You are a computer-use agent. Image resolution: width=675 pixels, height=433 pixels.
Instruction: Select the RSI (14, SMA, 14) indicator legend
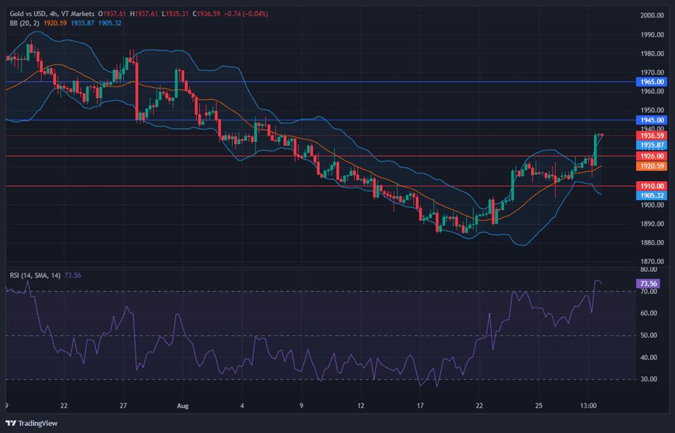click(x=35, y=275)
